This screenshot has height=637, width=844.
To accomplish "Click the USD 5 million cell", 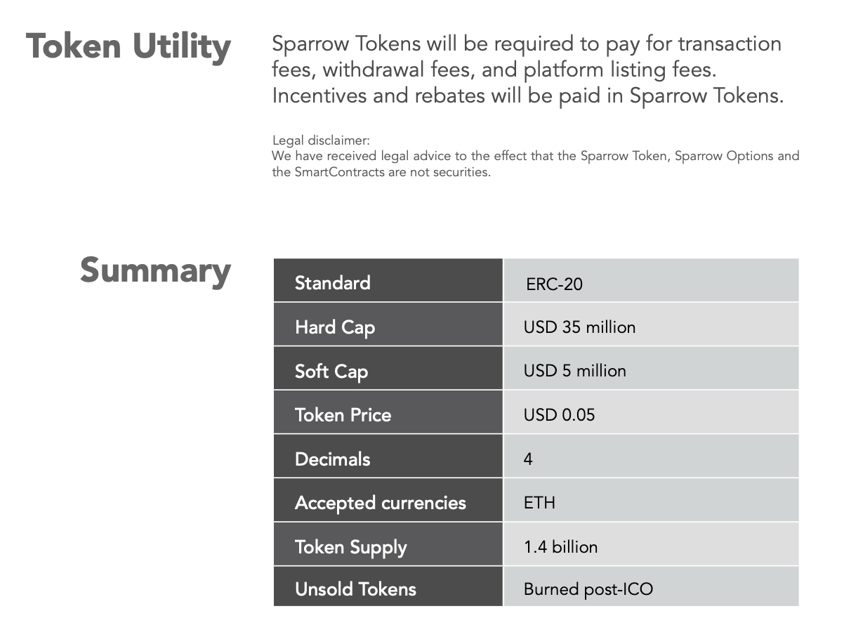I will point(651,369).
